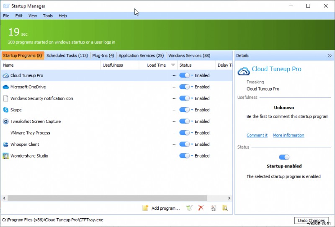Select the Skype row name
Image resolution: width=335 pixels, height=227 pixels.
[x=16, y=110]
